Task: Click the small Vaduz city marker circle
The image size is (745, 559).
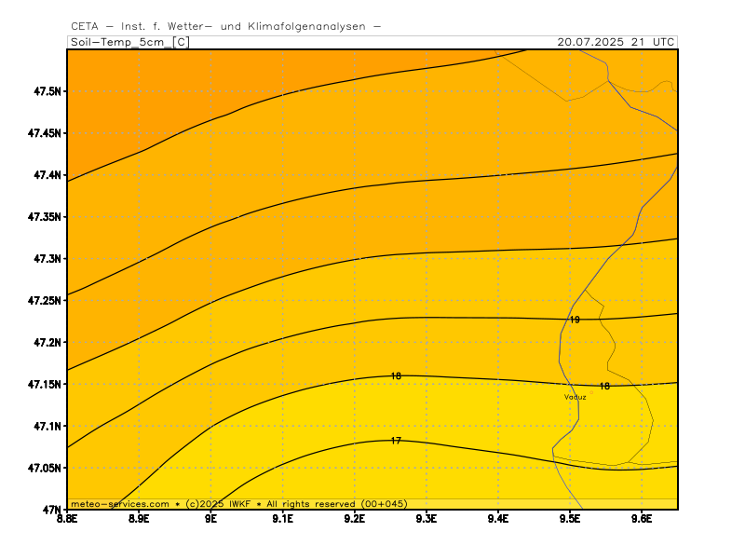Action: pos(591,392)
